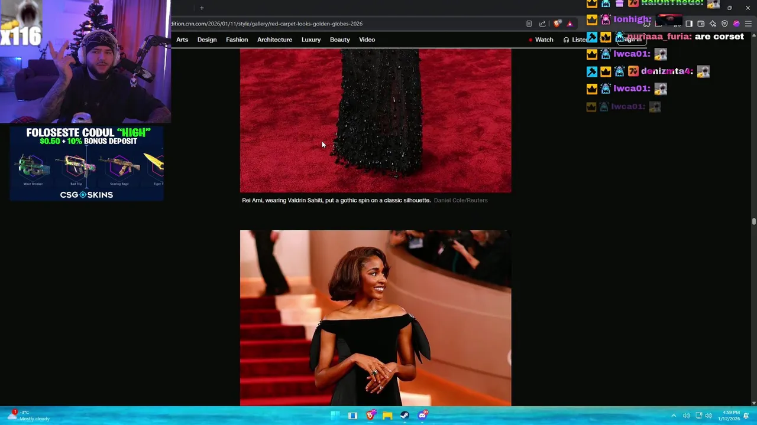Image resolution: width=757 pixels, height=425 pixels.
Task: Click the Listen headphones link
Action: tap(575, 40)
